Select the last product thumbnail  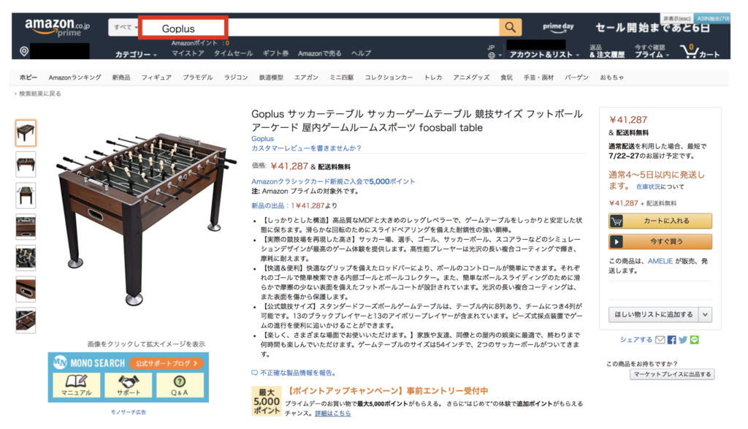click(26, 320)
